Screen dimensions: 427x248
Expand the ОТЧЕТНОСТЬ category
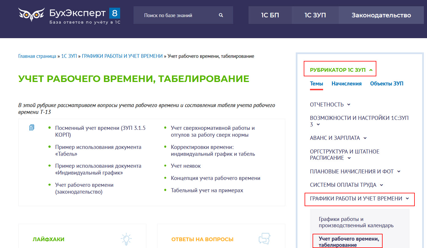(330, 104)
